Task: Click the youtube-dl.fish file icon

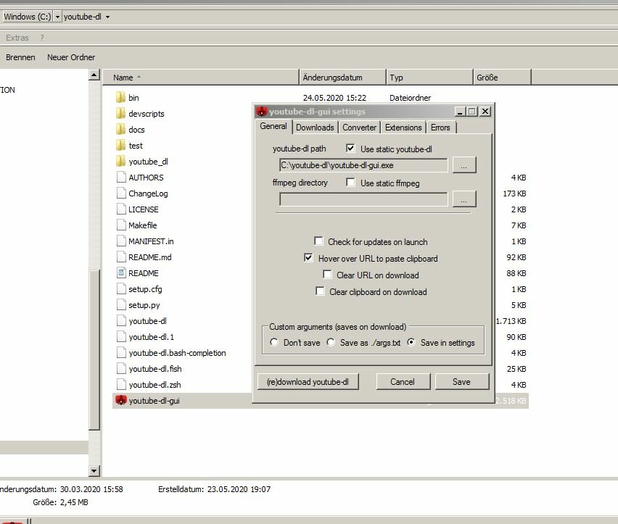Action: click(121, 368)
